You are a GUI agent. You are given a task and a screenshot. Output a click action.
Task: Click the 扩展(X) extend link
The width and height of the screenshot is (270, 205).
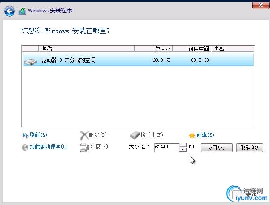pos(99,147)
